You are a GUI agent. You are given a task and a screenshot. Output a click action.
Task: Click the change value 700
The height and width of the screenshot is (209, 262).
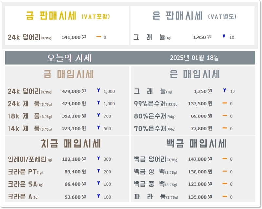[107, 116]
